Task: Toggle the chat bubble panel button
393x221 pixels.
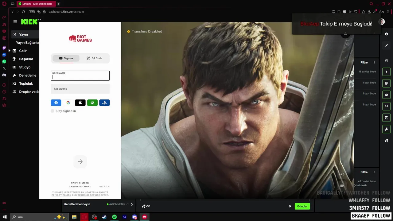Action: (387, 95)
